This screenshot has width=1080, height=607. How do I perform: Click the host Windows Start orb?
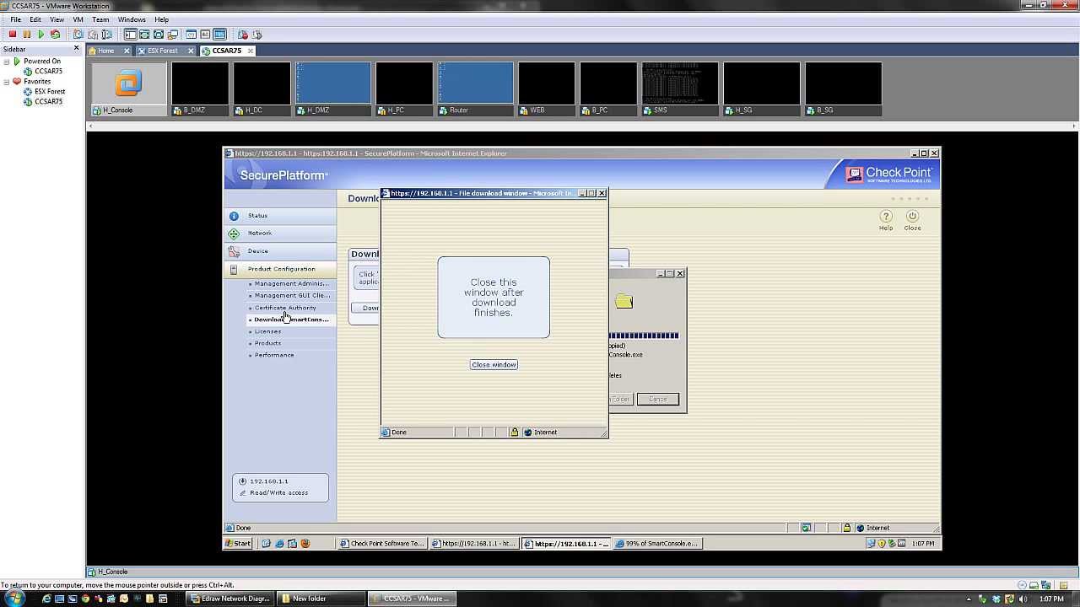point(15,599)
